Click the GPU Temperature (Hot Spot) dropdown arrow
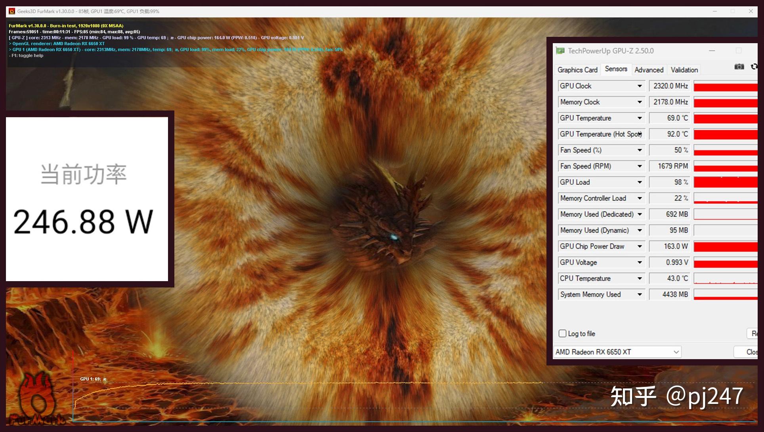This screenshot has height=432, width=764. pyautogui.click(x=640, y=134)
